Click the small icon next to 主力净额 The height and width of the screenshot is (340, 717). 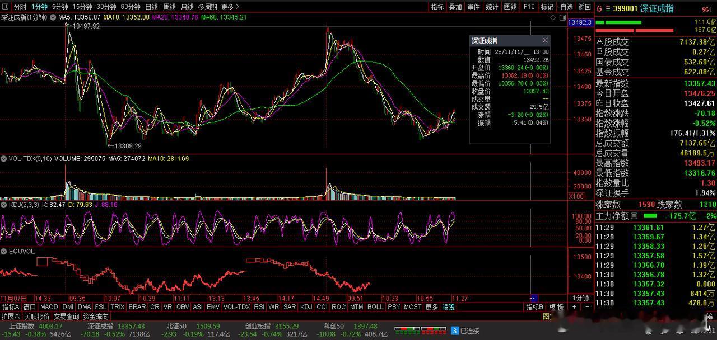[x=634, y=215]
